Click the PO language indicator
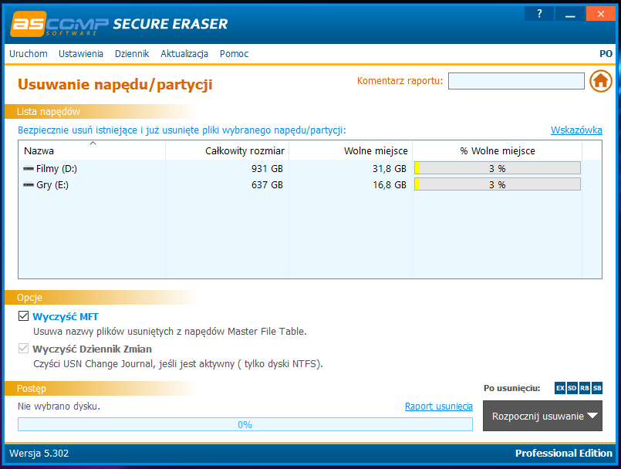Viewport: 621px width, 469px height. click(606, 54)
